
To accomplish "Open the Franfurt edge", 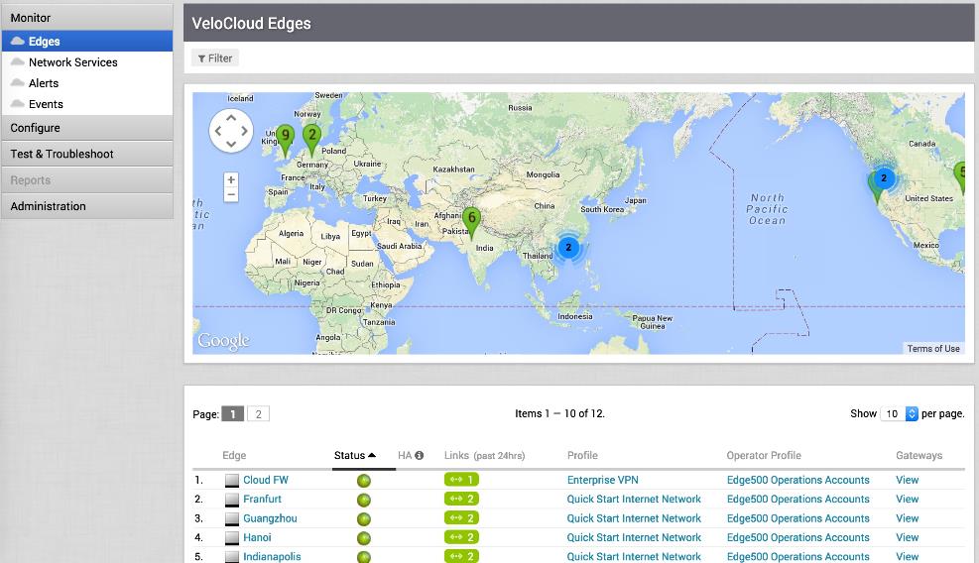I will point(262,499).
